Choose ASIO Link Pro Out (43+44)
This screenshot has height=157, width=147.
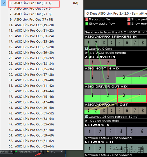pyautogui.click(x=42, y=91)
